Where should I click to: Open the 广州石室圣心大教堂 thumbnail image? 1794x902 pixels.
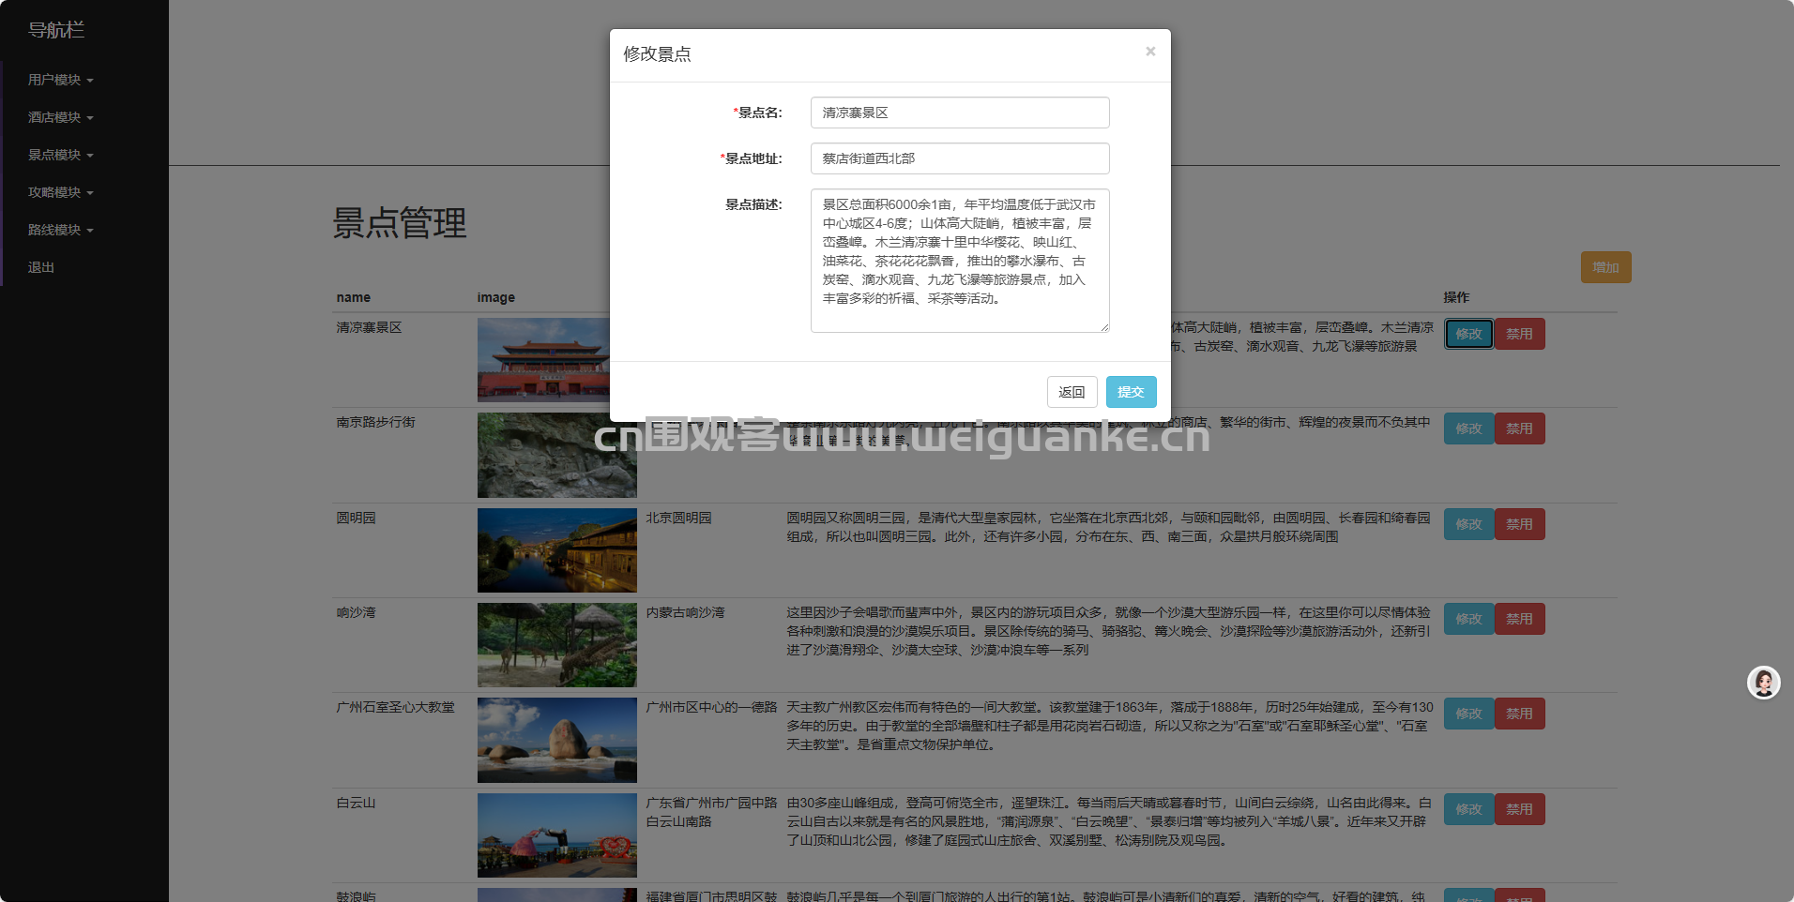557,740
